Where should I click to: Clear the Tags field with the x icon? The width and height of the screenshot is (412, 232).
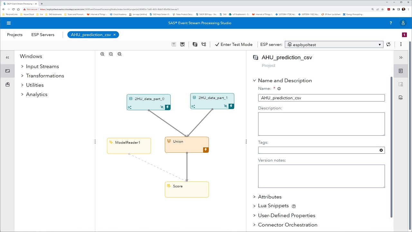pos(381,150)
